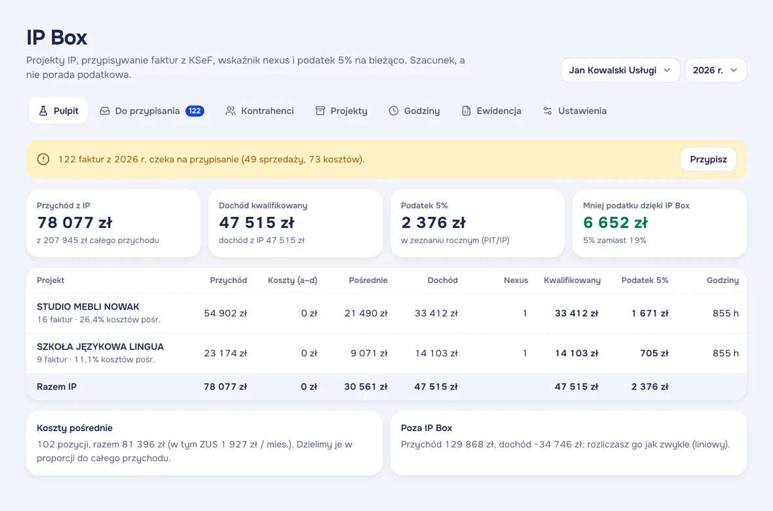Open the 2026 r. year dropdown
The image size is (773, 511).
click(x=715, y=70)
